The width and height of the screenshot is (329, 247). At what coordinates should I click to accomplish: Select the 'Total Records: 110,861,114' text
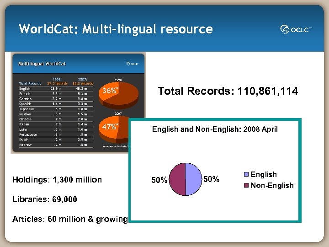pos(228,91)
